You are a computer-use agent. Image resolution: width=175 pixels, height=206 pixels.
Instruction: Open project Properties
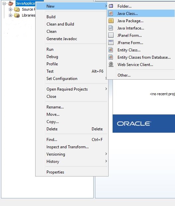pos(72,172)
